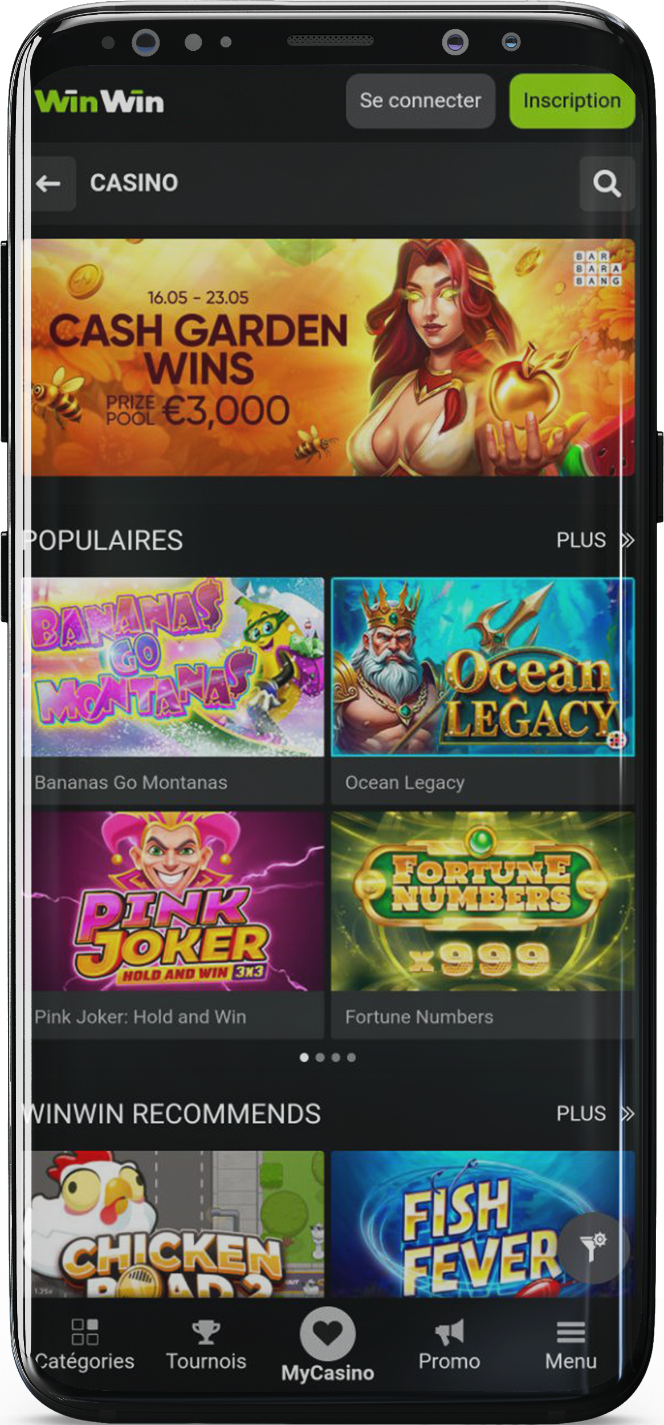The height and width of the screenshot is (1425, 664).
Task: Open the Catégories grid icon
Action: click(84, 1331)
